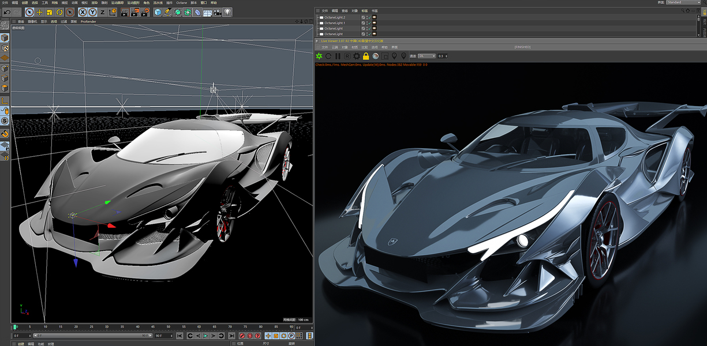
Task: Click the Floor environment icon
Action: (207, 12)
